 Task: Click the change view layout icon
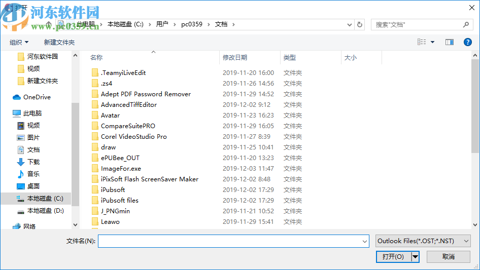point(422,42)
